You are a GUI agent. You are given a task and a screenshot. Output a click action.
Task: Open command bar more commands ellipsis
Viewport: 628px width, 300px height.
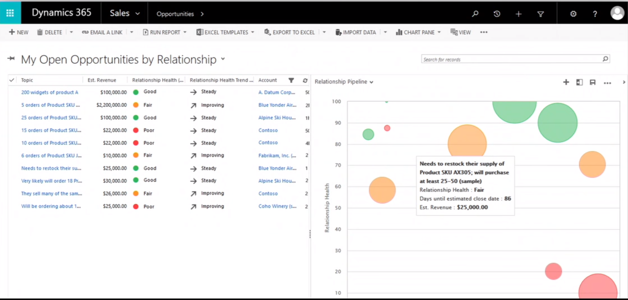pyautogui.click(x=484, y=32)
